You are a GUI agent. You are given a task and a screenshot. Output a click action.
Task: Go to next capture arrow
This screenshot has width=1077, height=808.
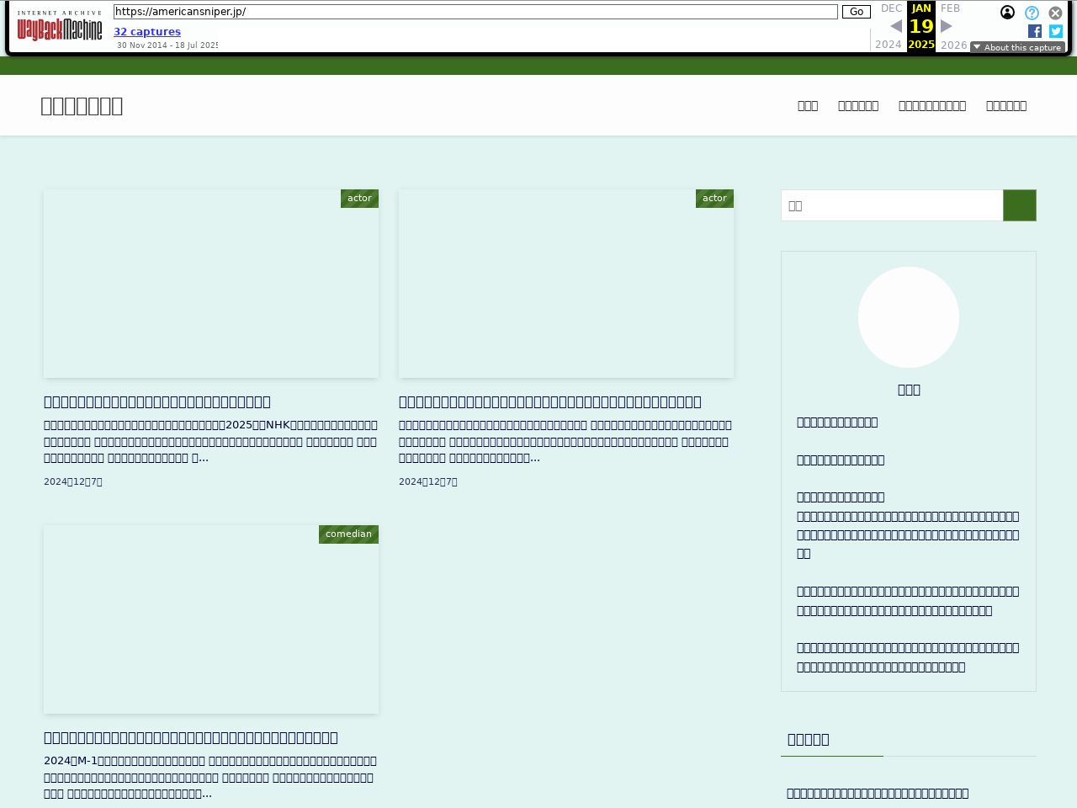click(947, 26)
